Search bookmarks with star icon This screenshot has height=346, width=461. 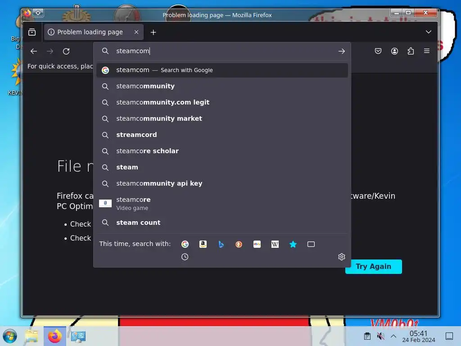coord(293,244)
